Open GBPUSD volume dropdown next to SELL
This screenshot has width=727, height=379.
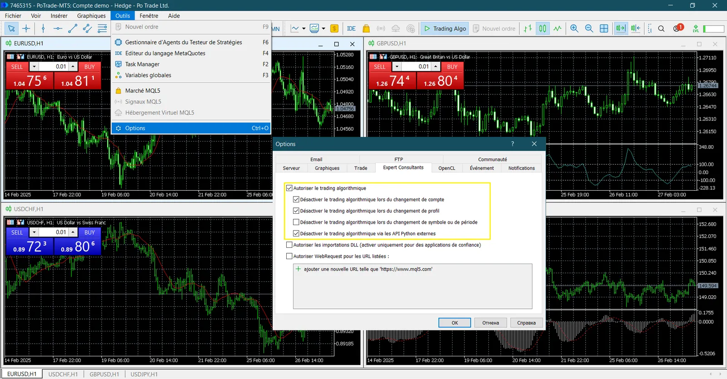click(x=397, y=67)
